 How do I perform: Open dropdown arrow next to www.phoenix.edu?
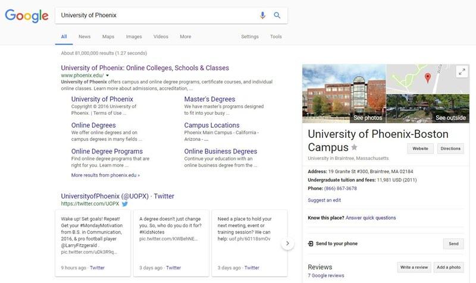click(107, 76)
